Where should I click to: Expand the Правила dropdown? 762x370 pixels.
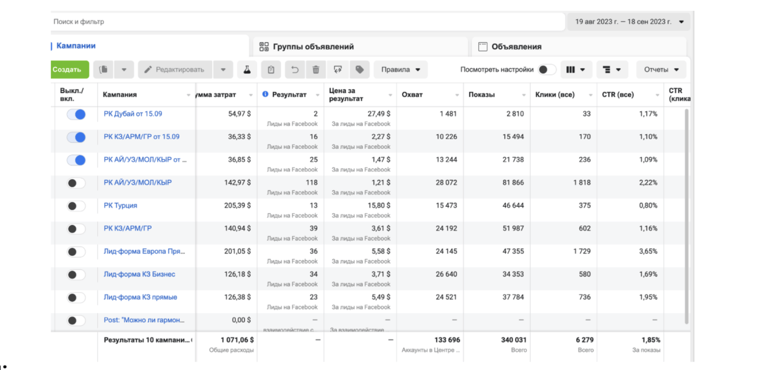click(x=400, y=70)
